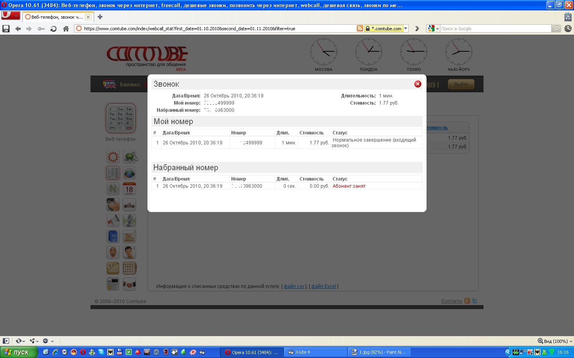Close the Звонок dialog with red X

[417, 84]
